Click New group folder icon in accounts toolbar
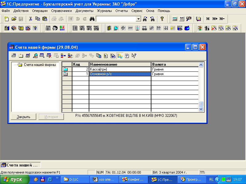246x184 pixels. click(x=21, y=56)
